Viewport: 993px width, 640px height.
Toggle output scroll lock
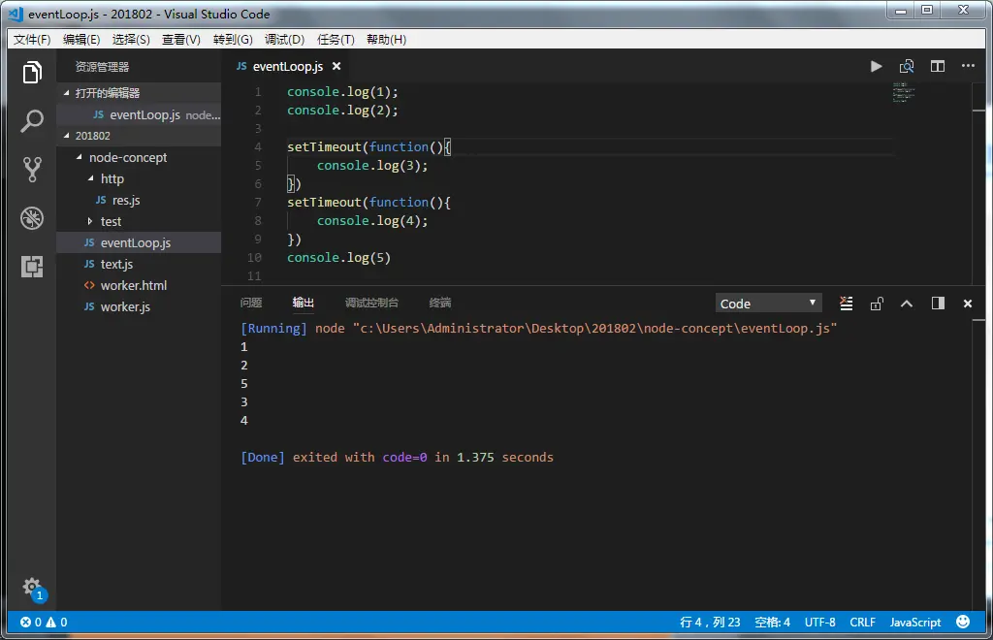point(877,304)
